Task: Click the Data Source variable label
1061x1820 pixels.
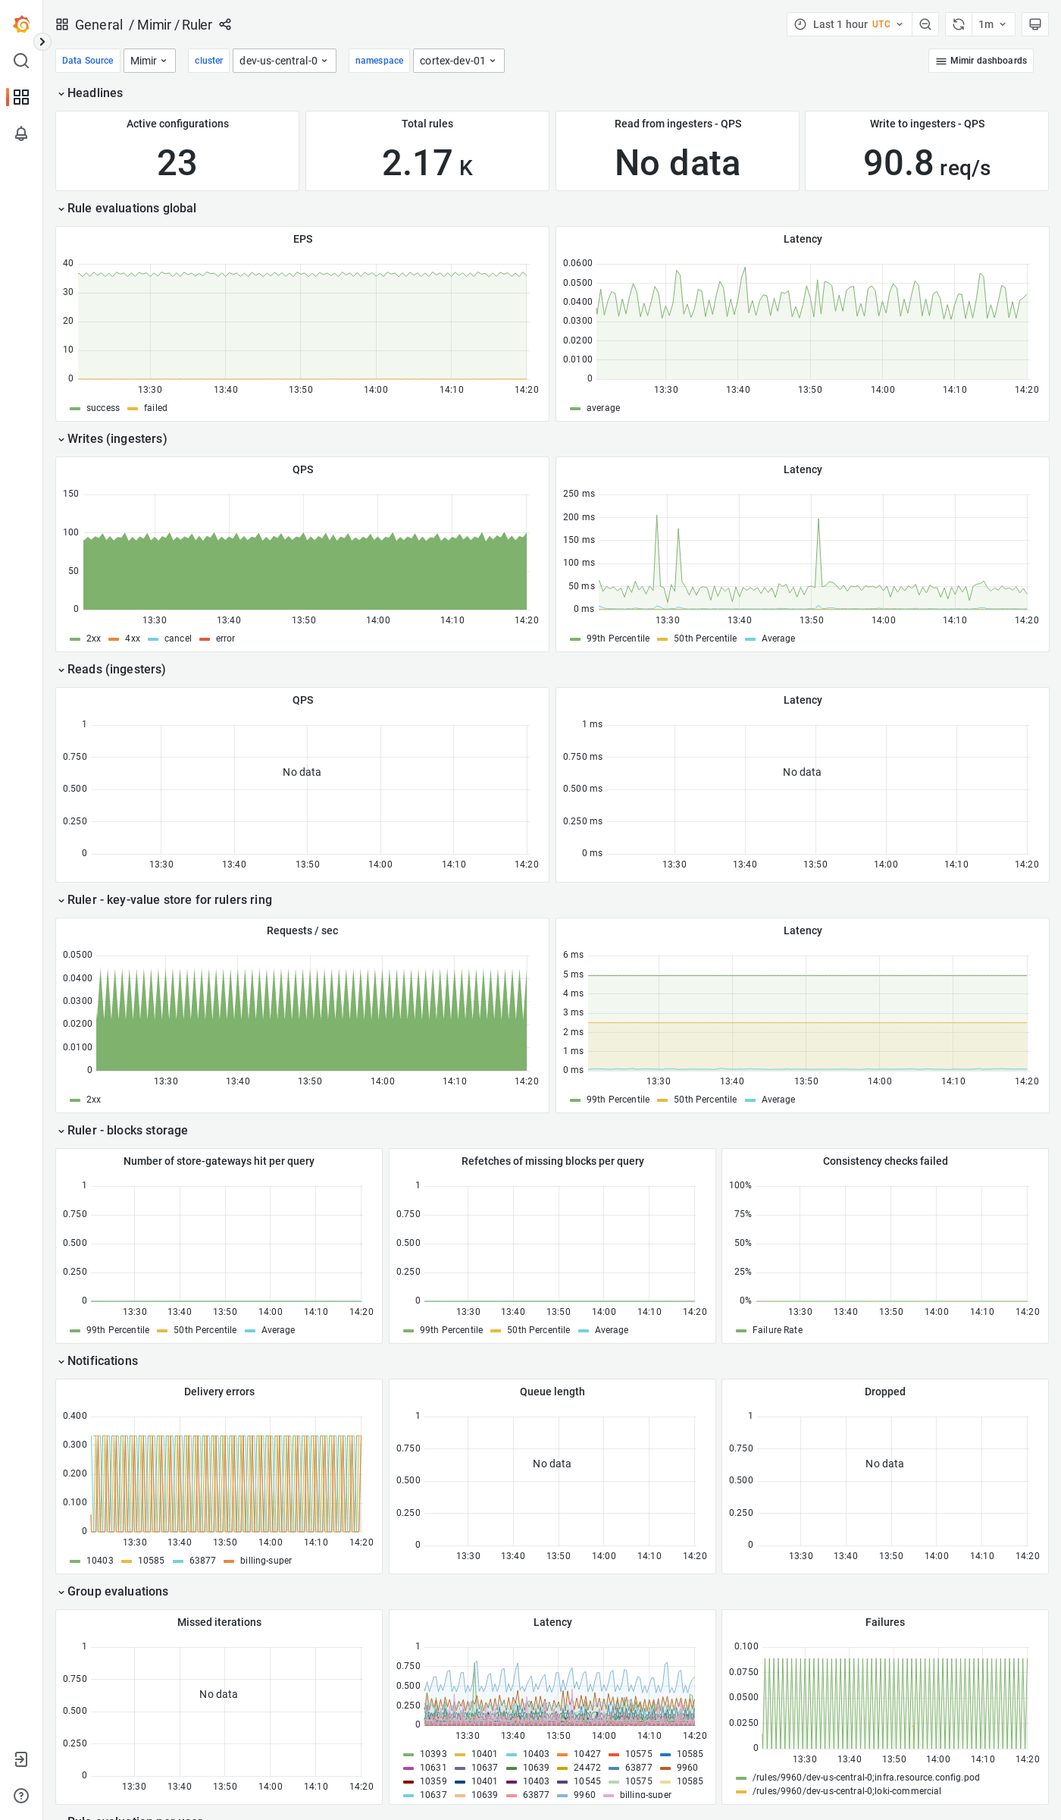Action: click(x=88, y=61)
